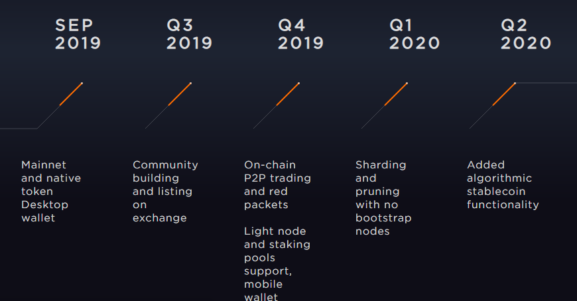Click orange marker line under Q3 2019

[180, 95]
